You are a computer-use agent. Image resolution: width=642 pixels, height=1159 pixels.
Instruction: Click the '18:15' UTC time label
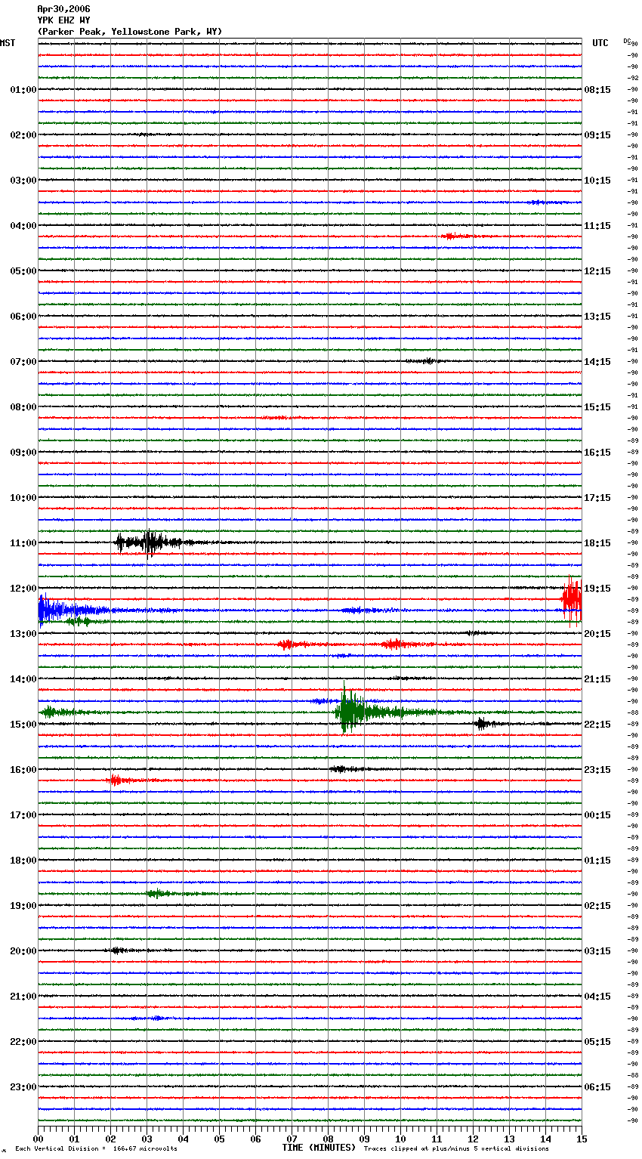(597, 543)
